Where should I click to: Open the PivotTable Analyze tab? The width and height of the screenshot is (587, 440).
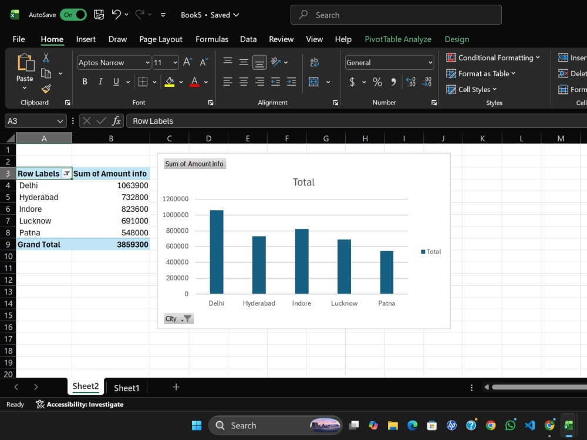(x=397, y=39)
